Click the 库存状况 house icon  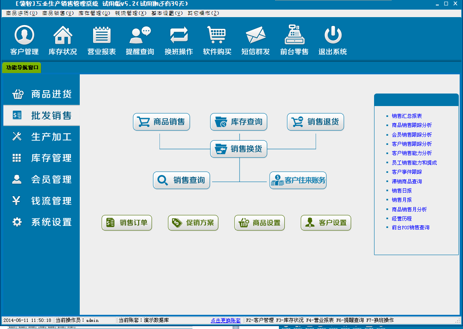point(63,35)
